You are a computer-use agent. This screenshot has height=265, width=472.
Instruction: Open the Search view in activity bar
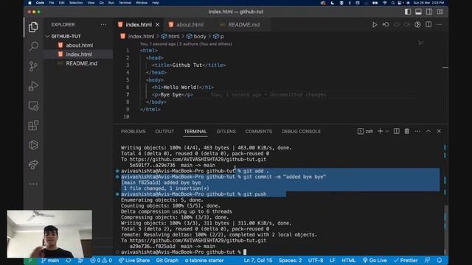[x=33, y=46]
